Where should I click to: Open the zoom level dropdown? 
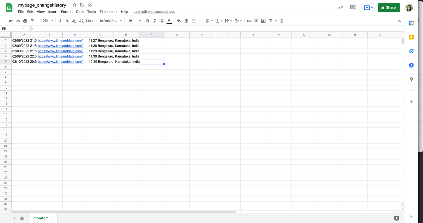point(46,21)
